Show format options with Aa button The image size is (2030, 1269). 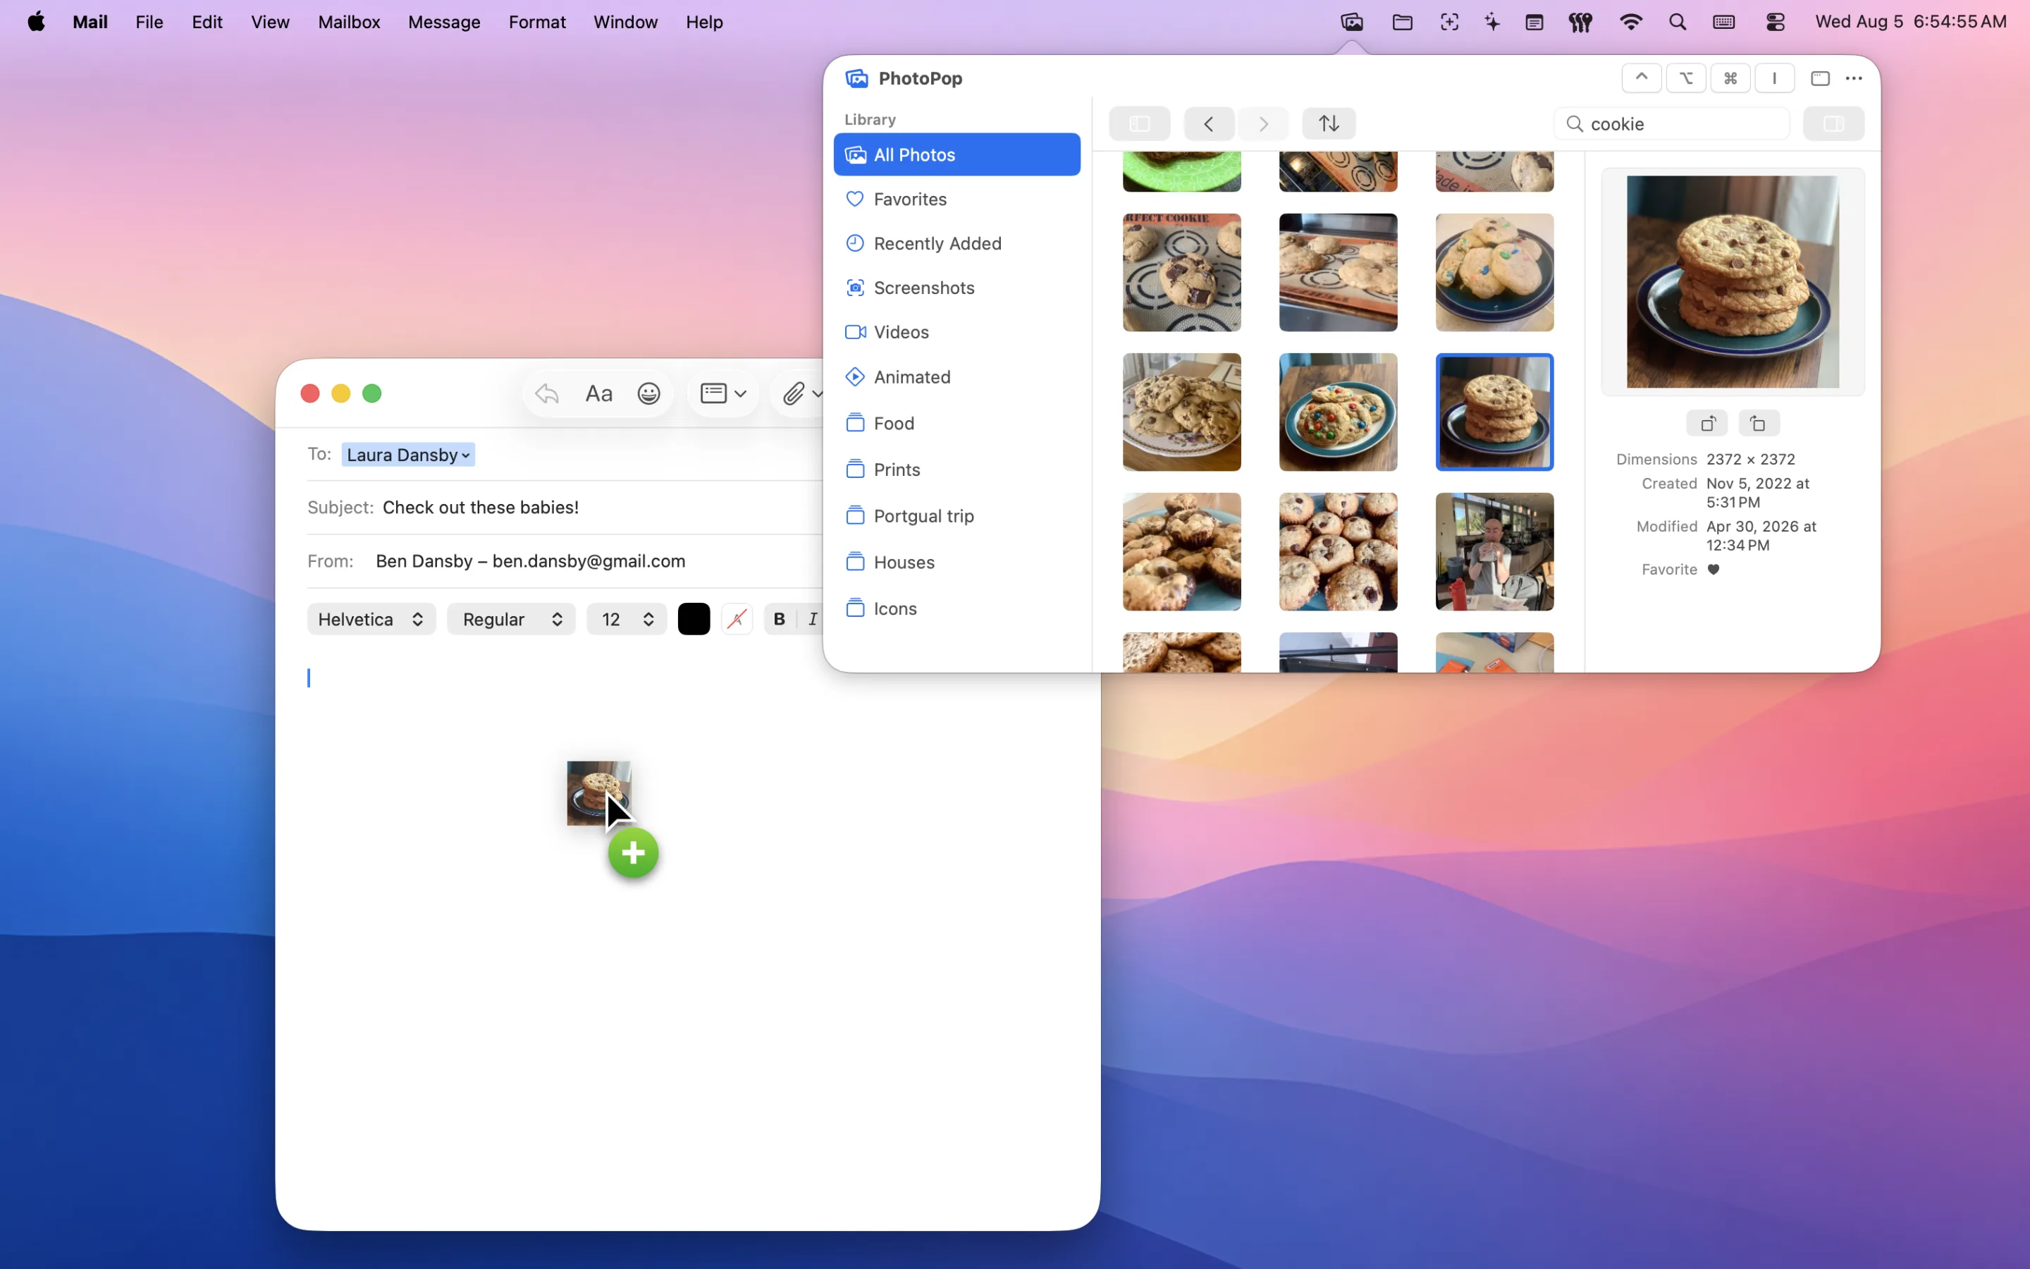[598, 393]
